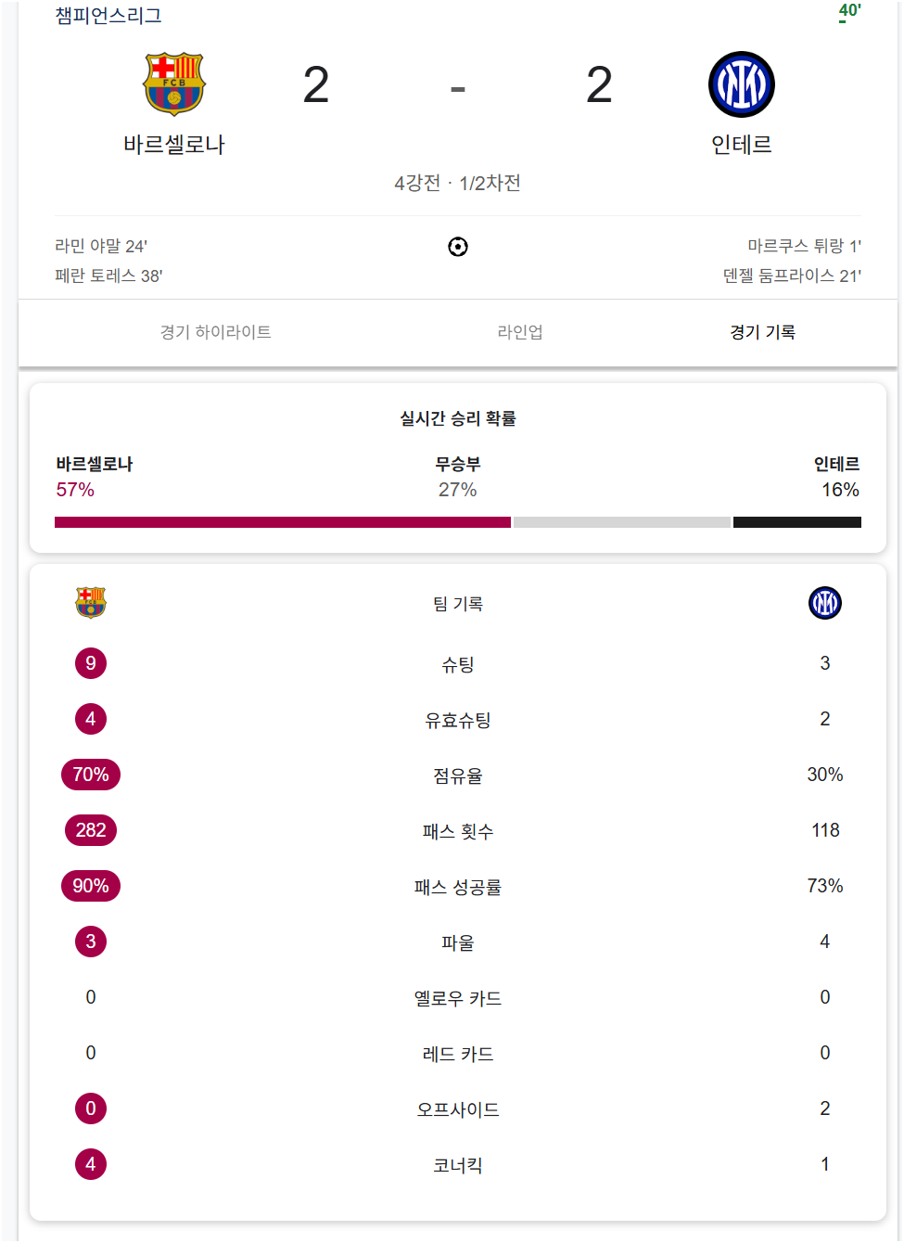Switch to the 라인업 tab
The height and width of the screenshot is (1243, 904).
520,332
